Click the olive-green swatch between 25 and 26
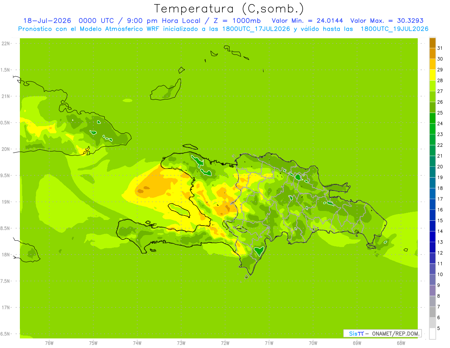Image resolution: width=450 pixels, height=348 pixels. click(x=432, y=107)
